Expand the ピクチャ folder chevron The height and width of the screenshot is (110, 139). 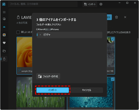tap(40, 35)
